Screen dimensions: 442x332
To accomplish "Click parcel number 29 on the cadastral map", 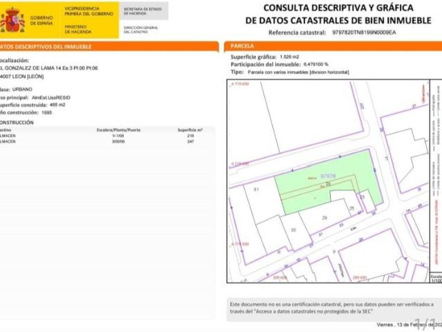I will (x=324, y=218).
